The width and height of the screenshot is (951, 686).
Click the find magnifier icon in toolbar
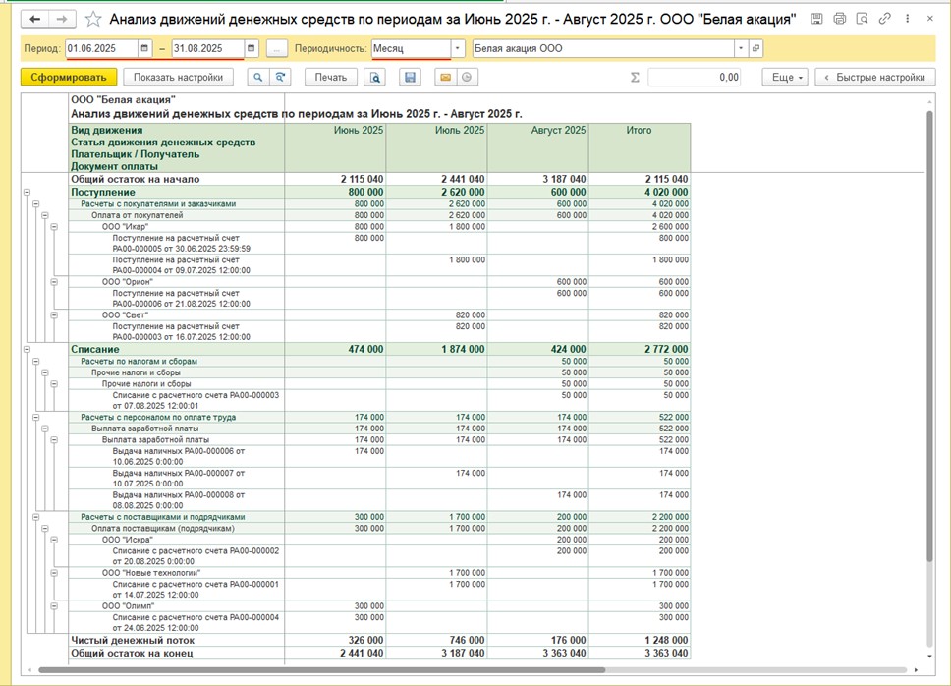coord(258,77)
